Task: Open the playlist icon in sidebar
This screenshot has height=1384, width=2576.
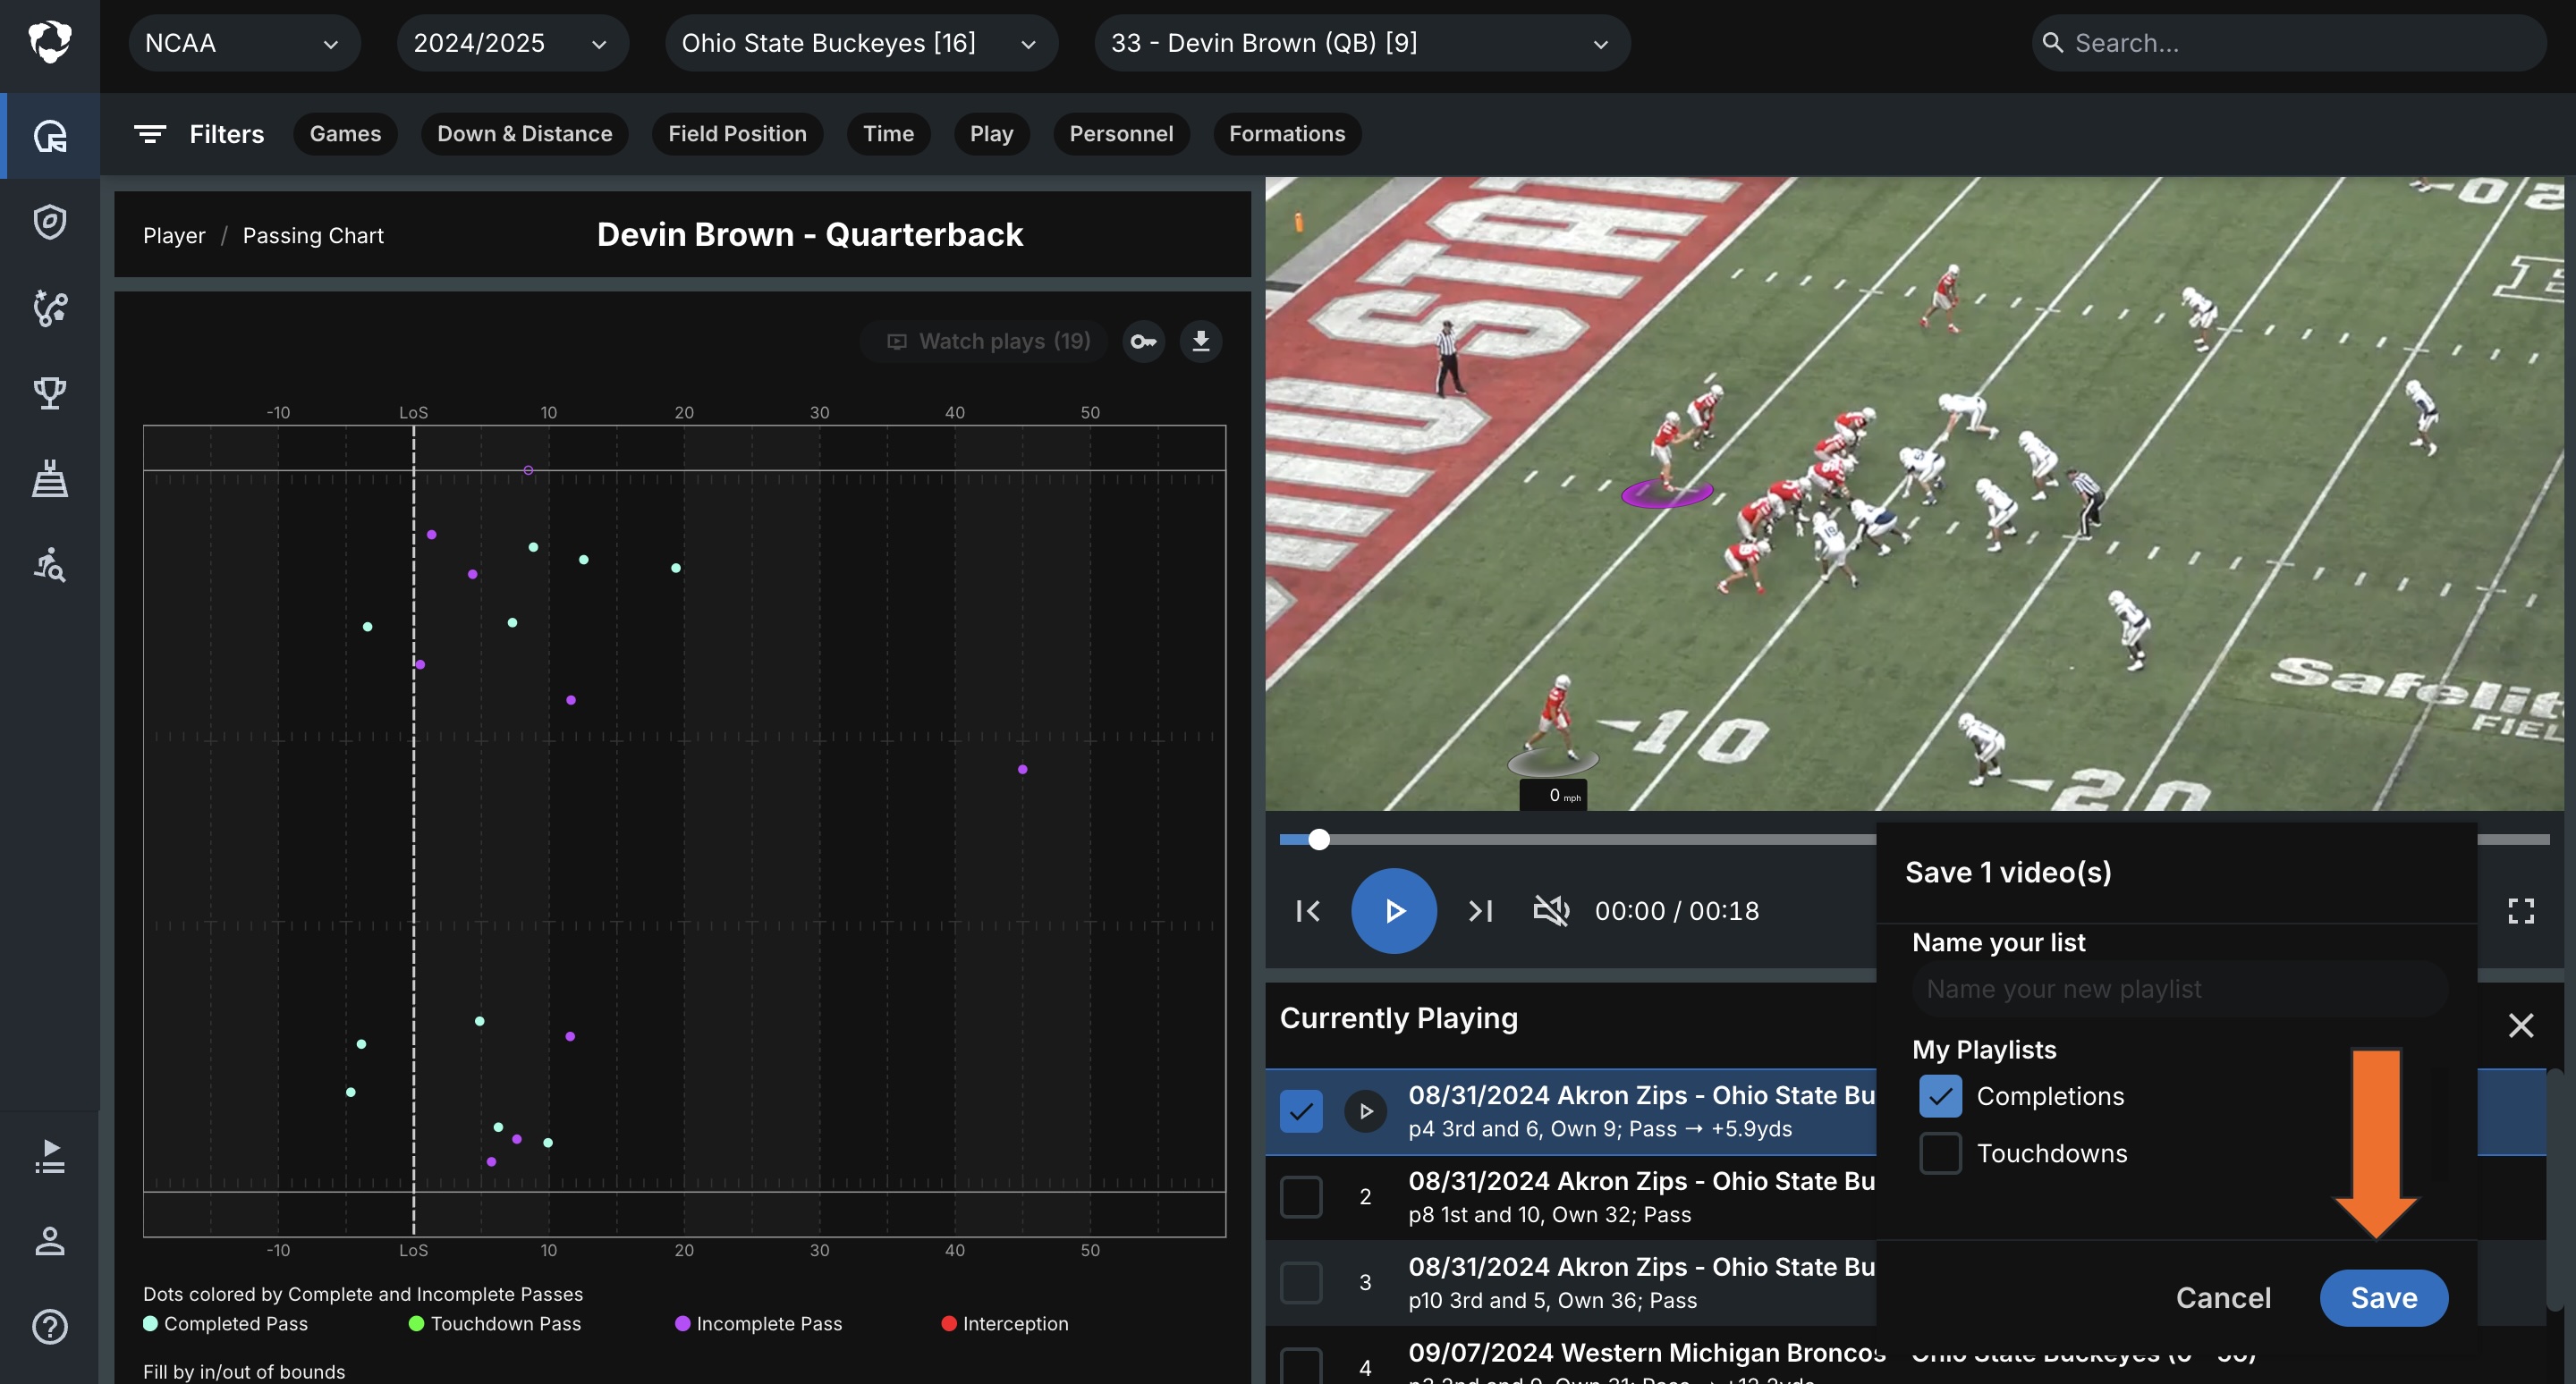Action: click(49, 1156)
